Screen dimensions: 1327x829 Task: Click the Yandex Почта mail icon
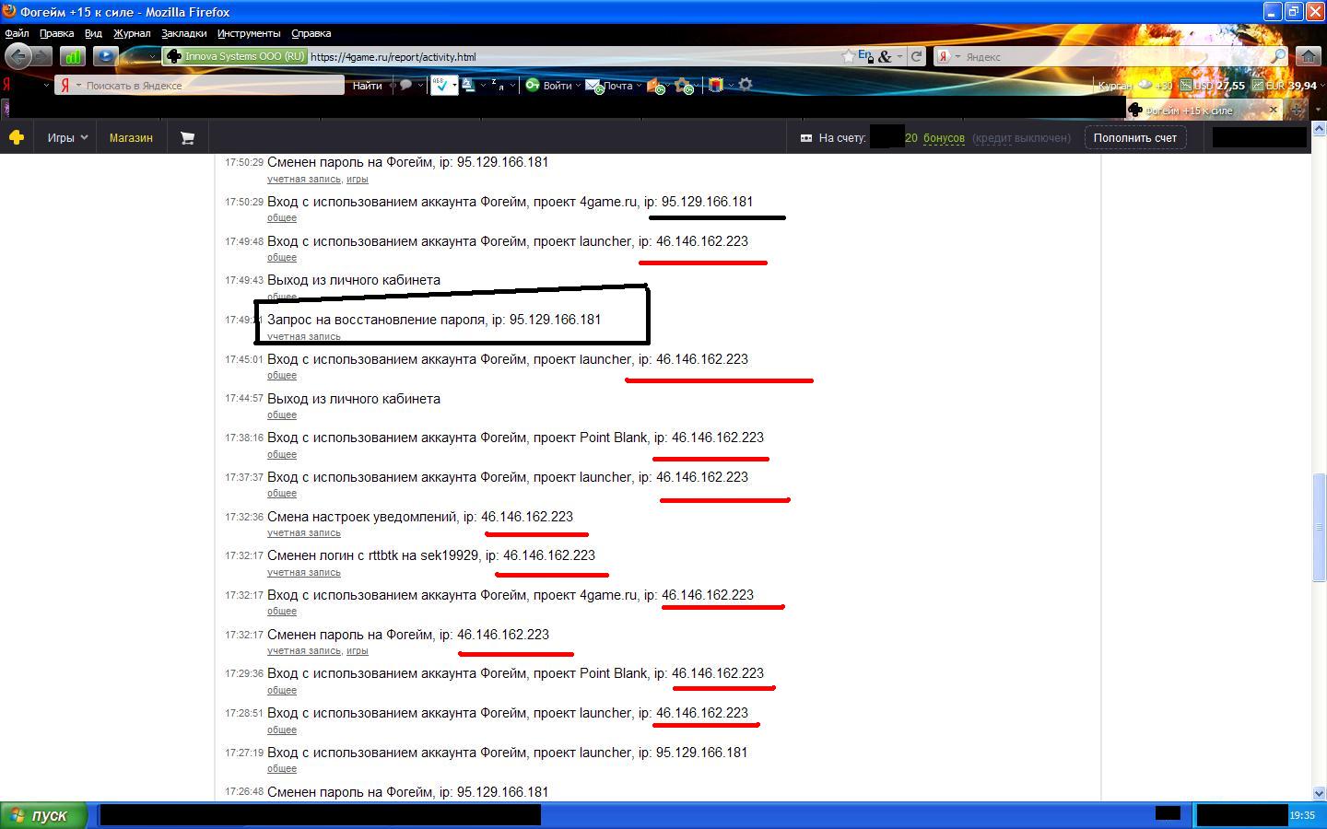[x=594, y=86]
